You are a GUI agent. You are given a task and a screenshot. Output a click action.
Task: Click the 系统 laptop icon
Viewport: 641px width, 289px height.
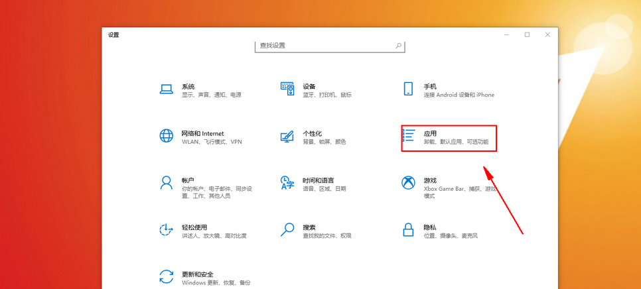tap(166, 89)
